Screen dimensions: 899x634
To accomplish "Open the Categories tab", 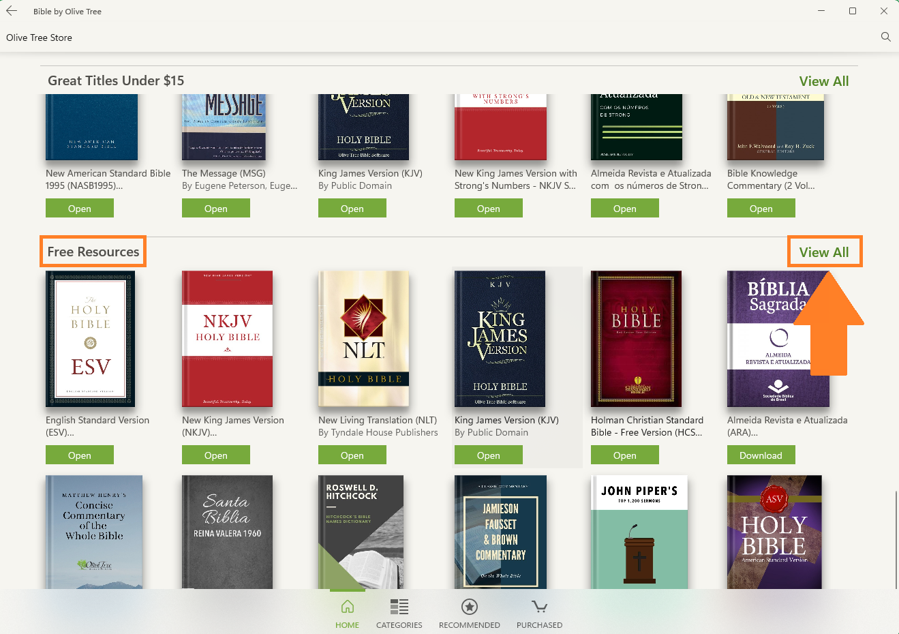I will coord(399,614).
